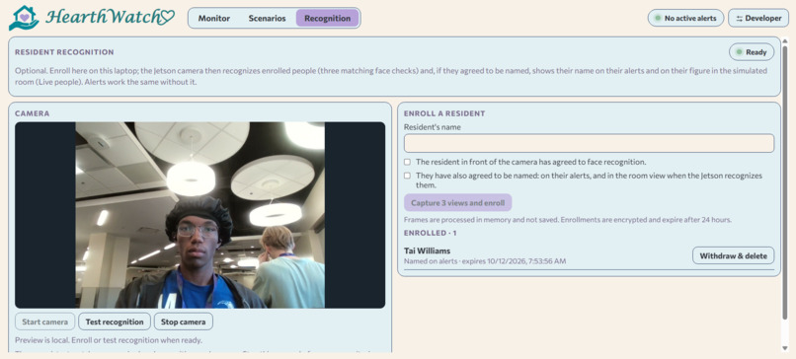Click the HearthWatch title text

111,17
